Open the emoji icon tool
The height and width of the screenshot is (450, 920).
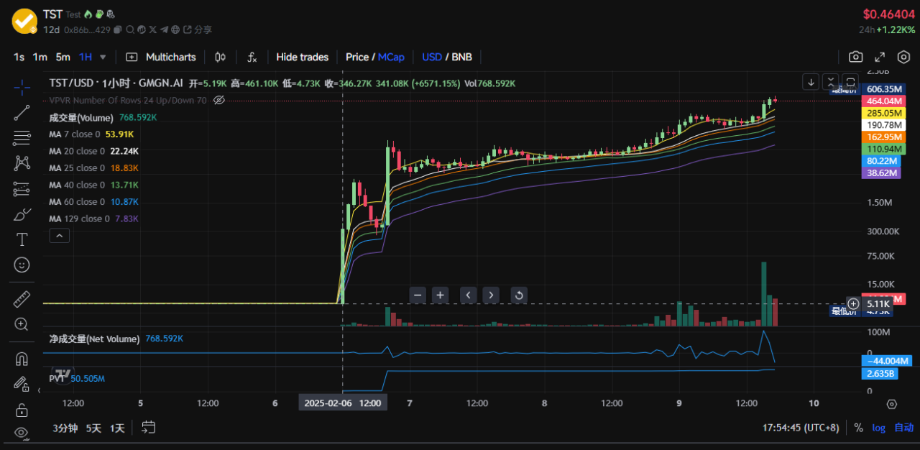tap(22, 265)
